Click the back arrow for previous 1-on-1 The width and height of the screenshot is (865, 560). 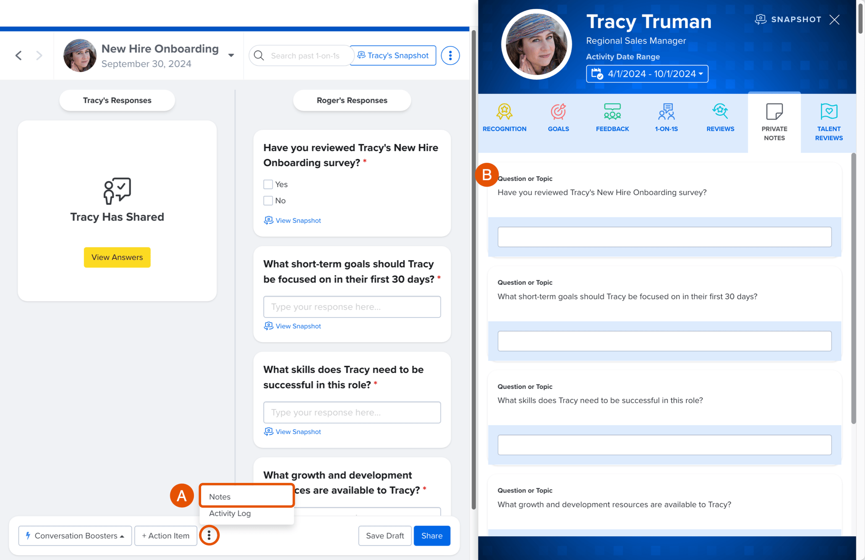tap(18, 55)
